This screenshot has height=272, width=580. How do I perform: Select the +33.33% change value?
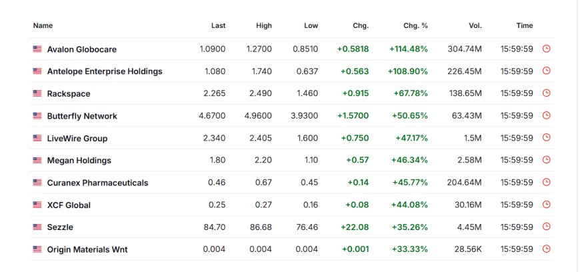pyautogui.click(x=410, y=249)
